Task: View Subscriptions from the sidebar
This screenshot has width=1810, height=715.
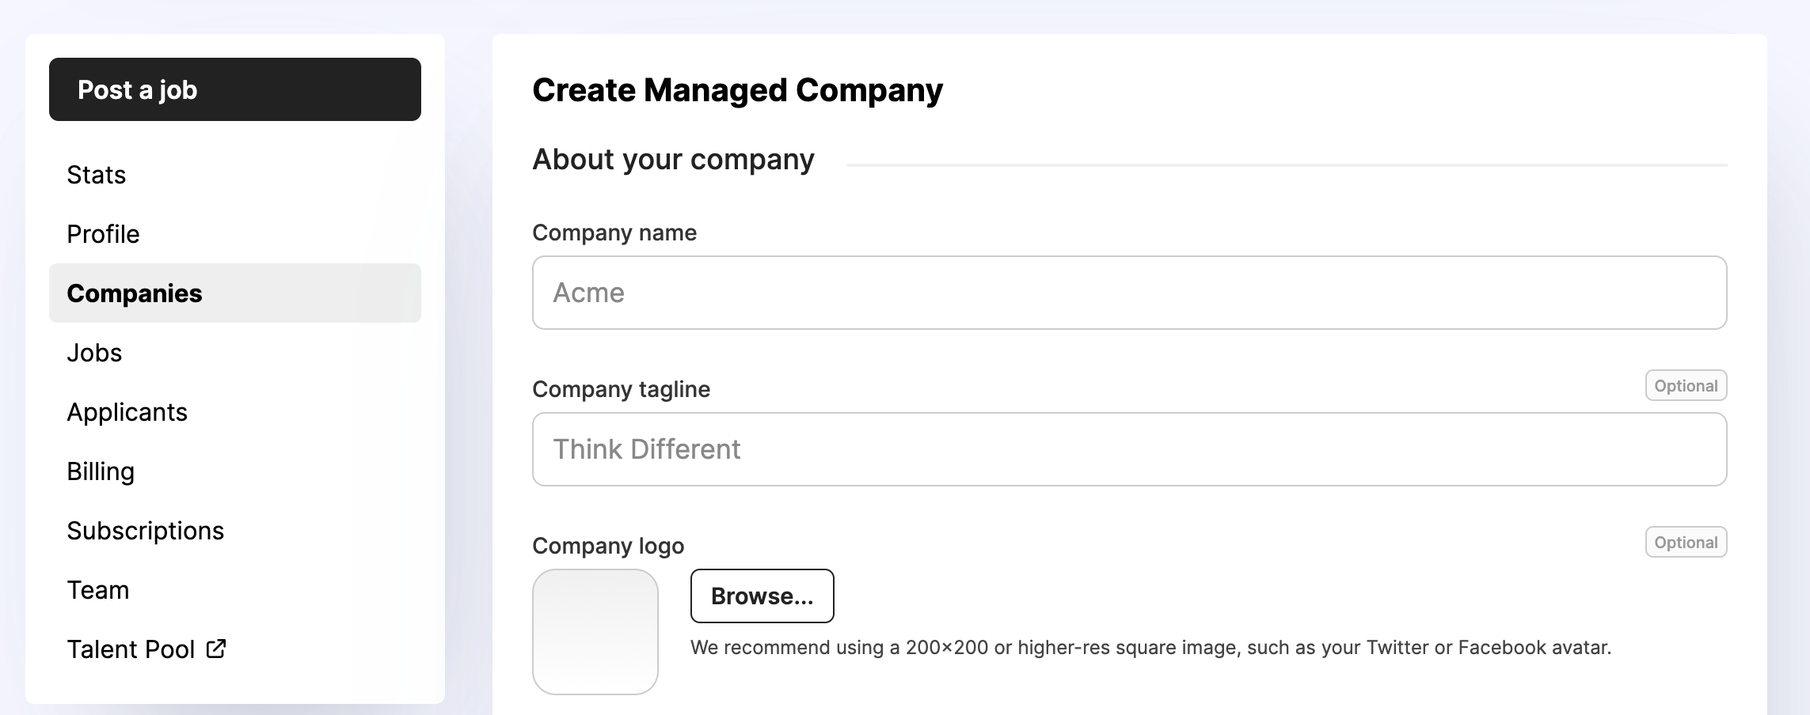Action: 145,531
